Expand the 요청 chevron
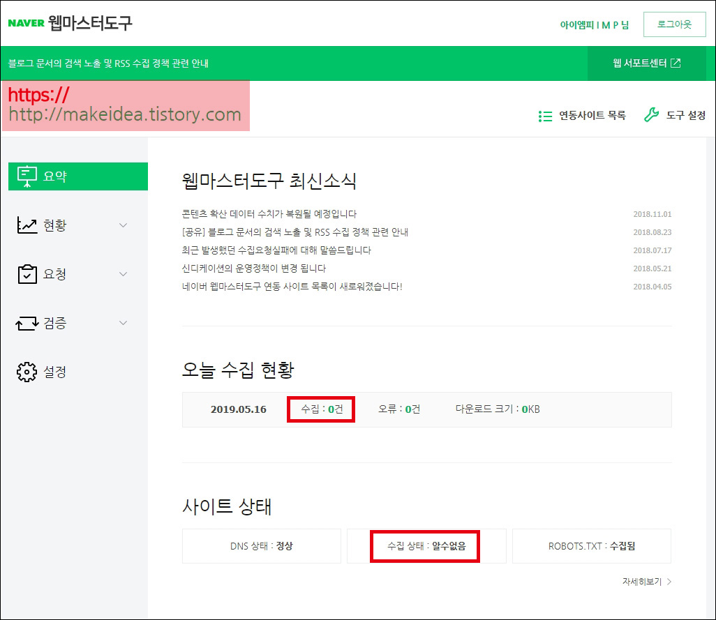Screen dimensions: 716x620 coord(123,274)
